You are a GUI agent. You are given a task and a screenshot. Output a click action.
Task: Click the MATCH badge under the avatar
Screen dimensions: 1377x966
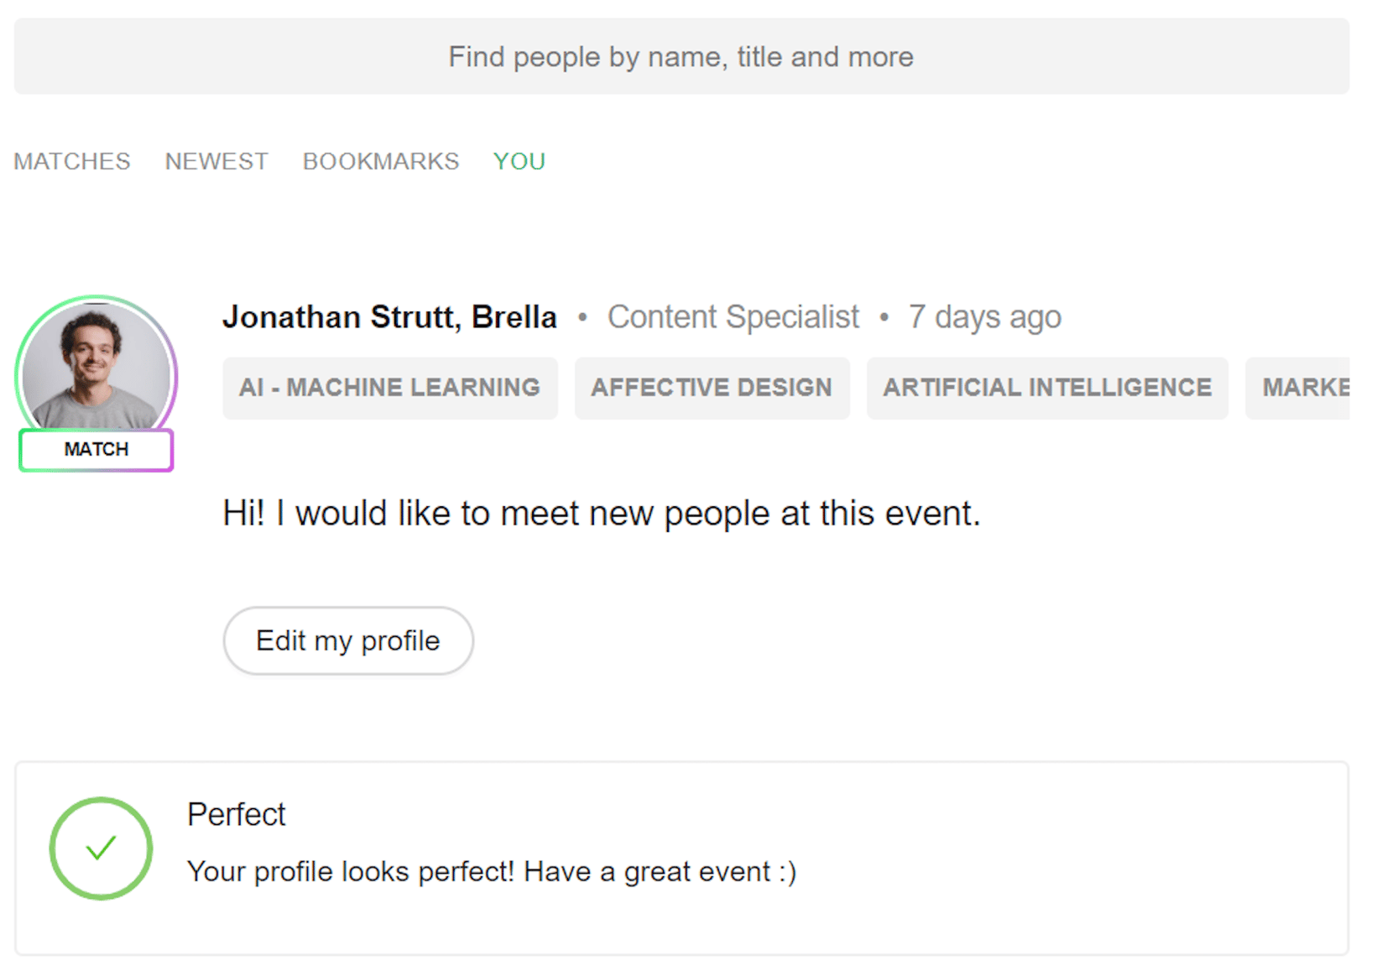(96, 450)
